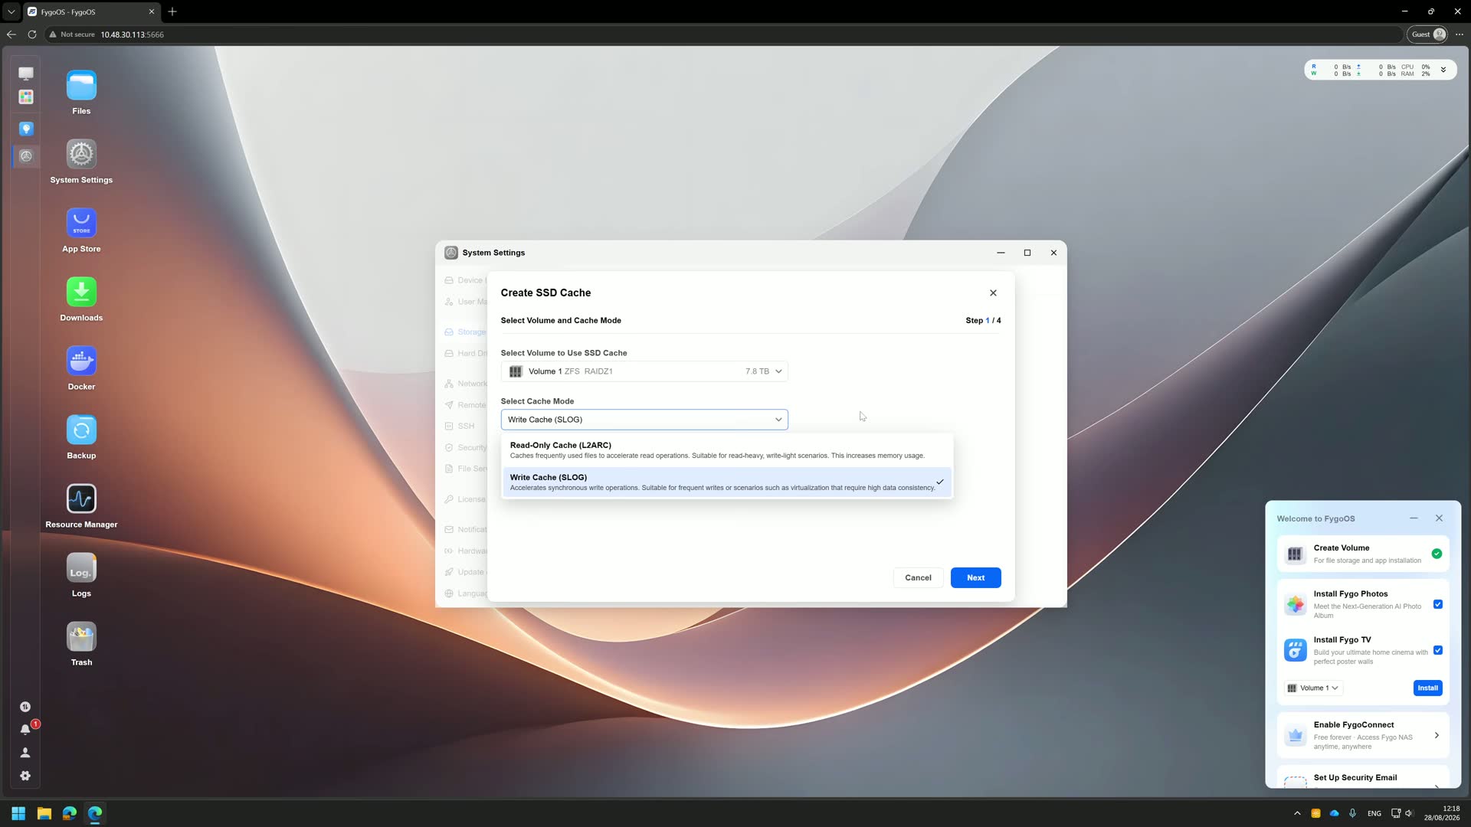Viewport: 1471px width, 827px height.
Task: Open File Explorer on the taskbar
Action: 44,813
